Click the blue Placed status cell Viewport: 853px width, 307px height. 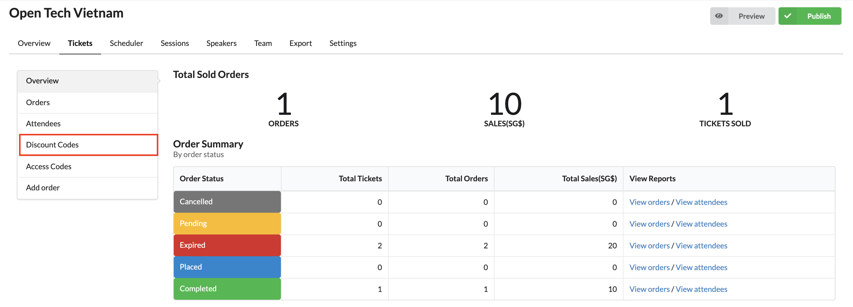point(227,267)
